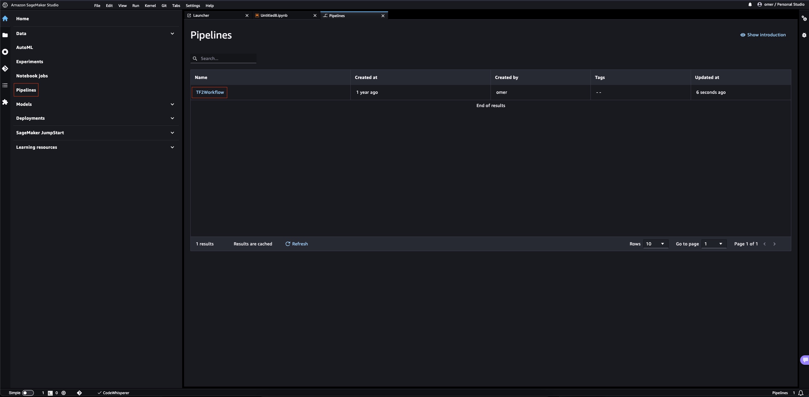
Task: Click the Tags column header
Action: [x=640, y=77]
